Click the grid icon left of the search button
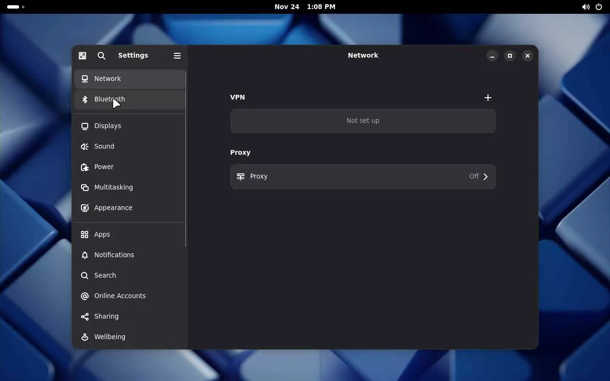This screenshot has height=381, width=610. point(82,56)
